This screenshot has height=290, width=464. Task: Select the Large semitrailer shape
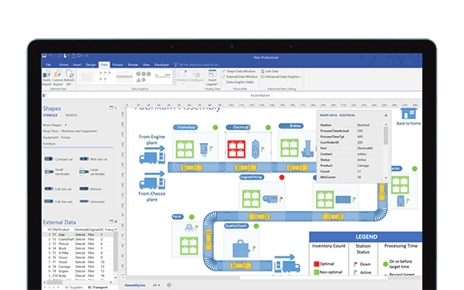[x=92, y=172]
